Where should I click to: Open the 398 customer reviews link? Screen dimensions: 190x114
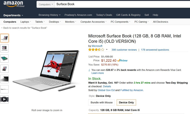coord(124,50)
